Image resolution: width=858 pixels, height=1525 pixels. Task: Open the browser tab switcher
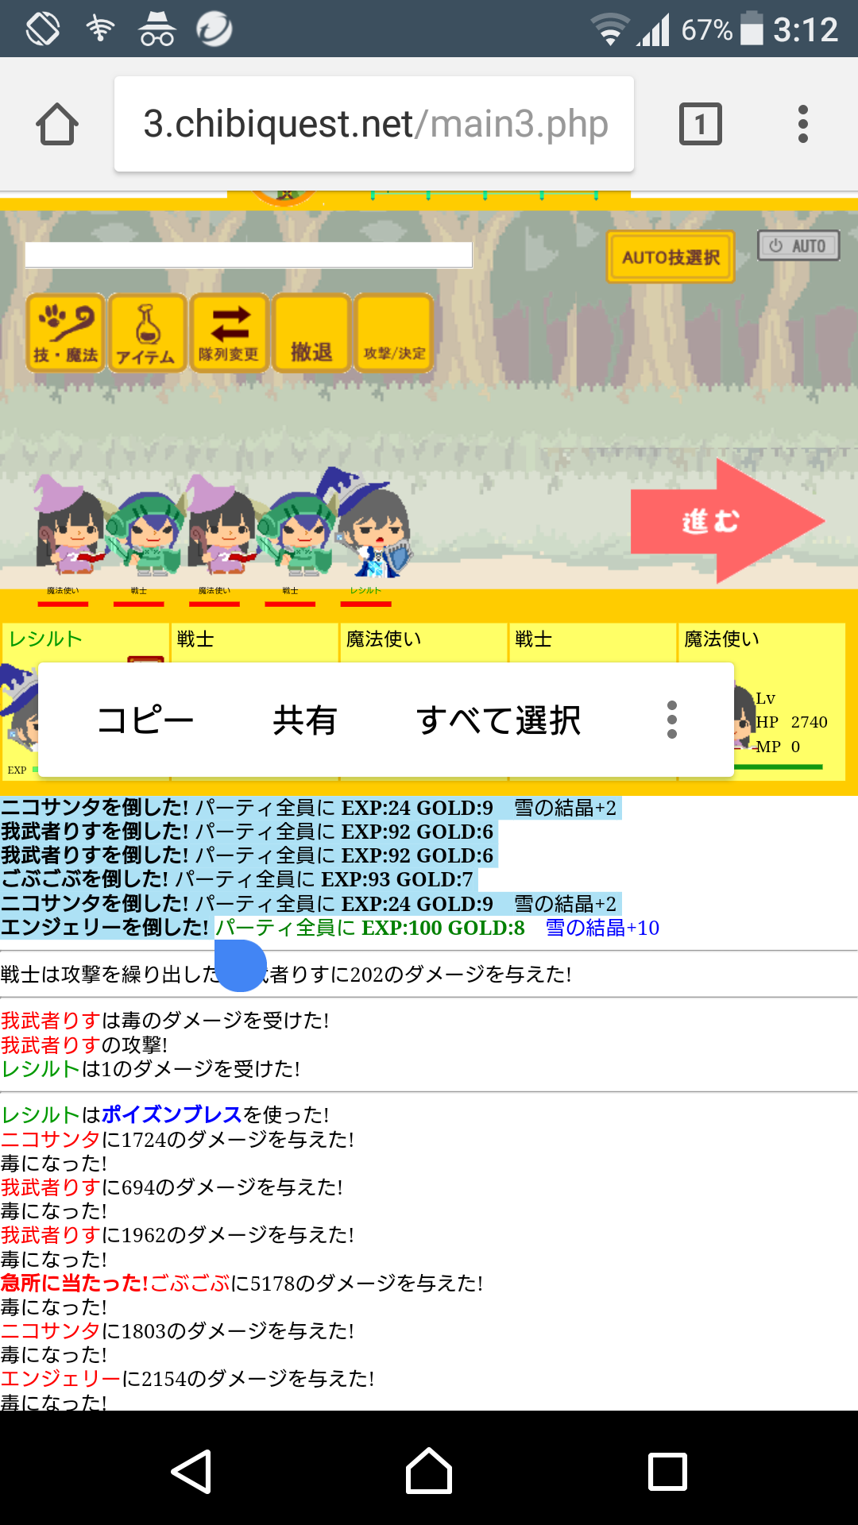click(700, 125)
